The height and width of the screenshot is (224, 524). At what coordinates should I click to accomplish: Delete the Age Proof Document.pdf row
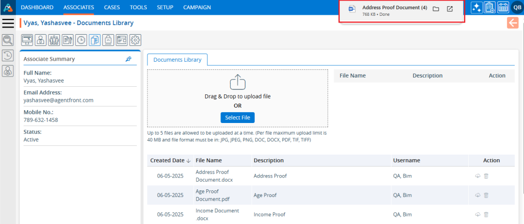486,195
